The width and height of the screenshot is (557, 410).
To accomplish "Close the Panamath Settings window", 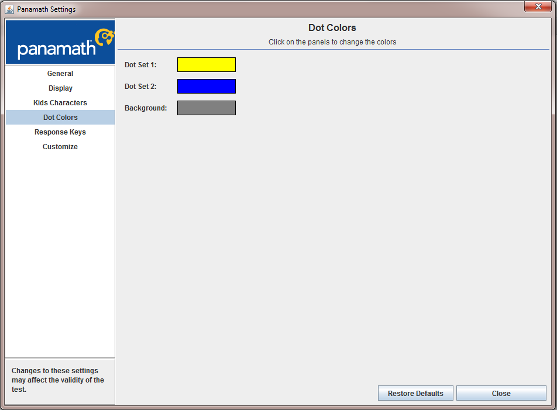I will tap(538, 6).
